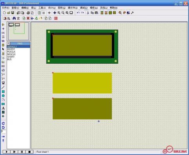Image resolution: width=189 pixels, height=155 pixels.
Task: Click the P pick devices button
Action: [8, 44]
